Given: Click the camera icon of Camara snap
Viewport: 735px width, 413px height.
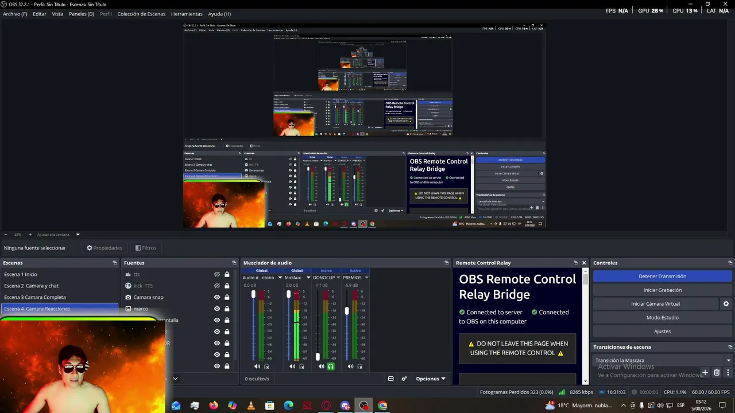Looking at the screenshot, I should (x=129, y=297).
